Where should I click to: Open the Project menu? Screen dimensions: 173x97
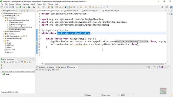tap(39, 4)
